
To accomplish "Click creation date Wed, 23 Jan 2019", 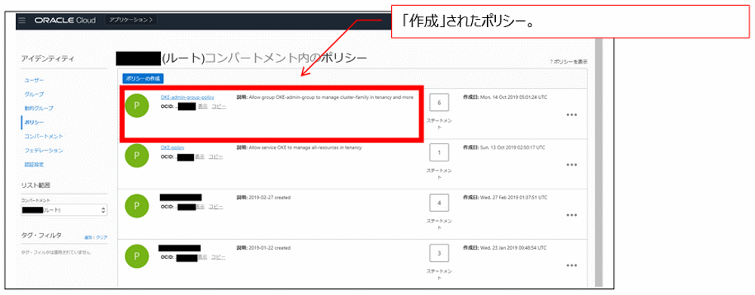I will pyautogui.click(x=513, y=247).
